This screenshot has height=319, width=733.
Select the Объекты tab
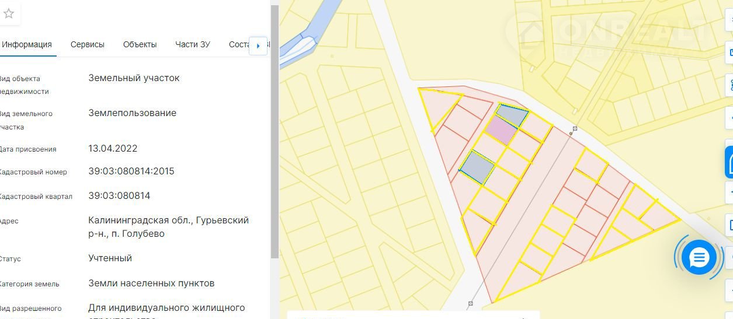140,44
